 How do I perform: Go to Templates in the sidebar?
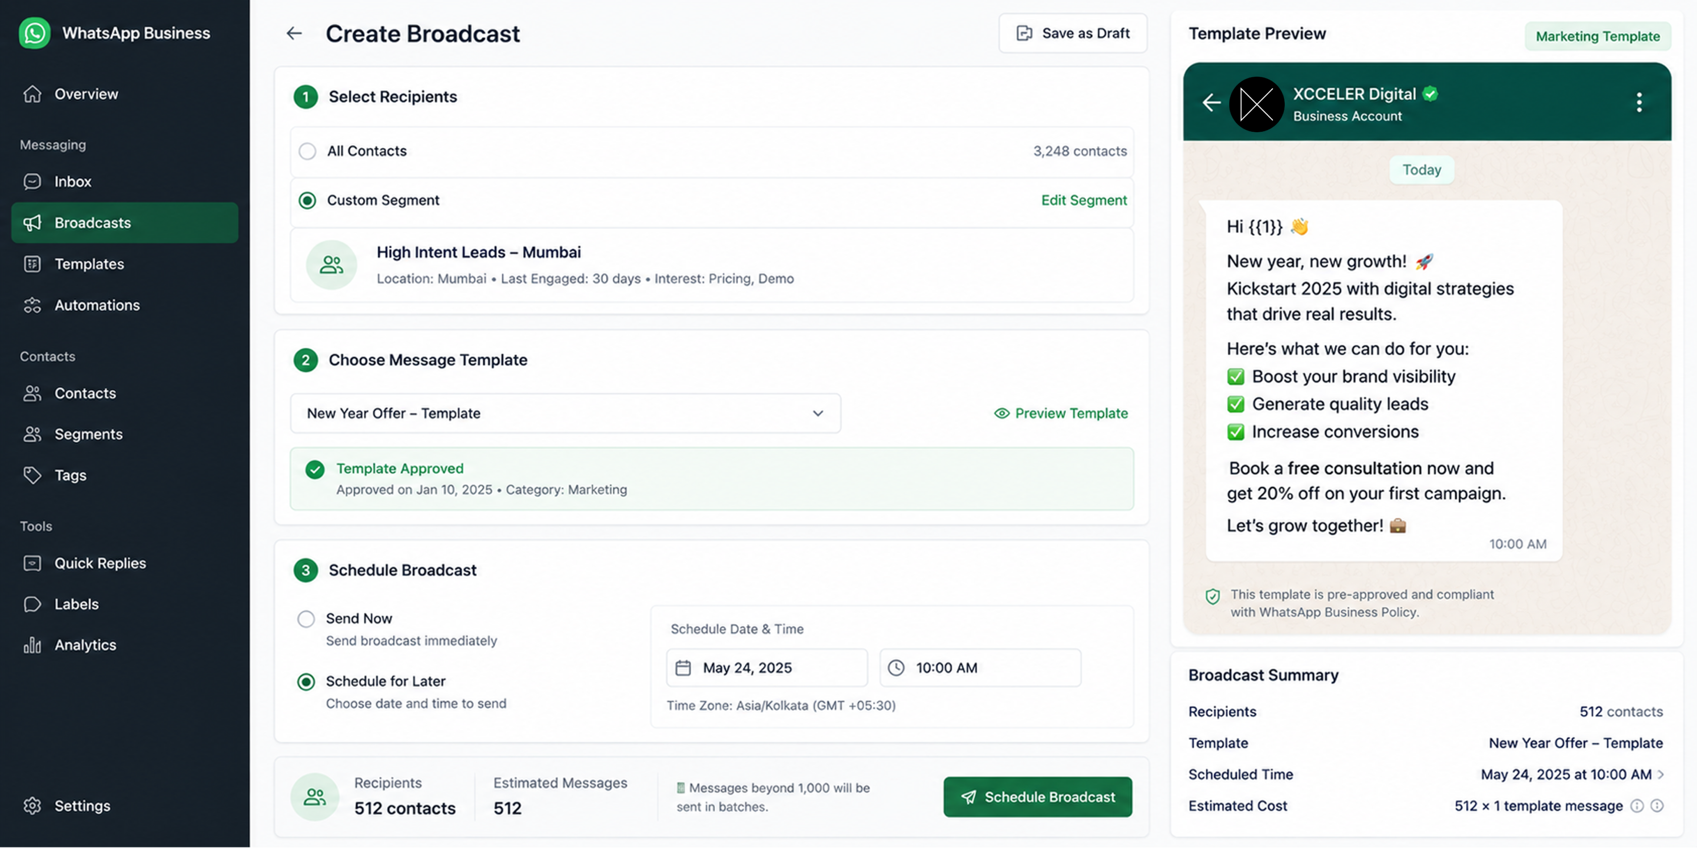pyautogui.click(x=125, y=264)
